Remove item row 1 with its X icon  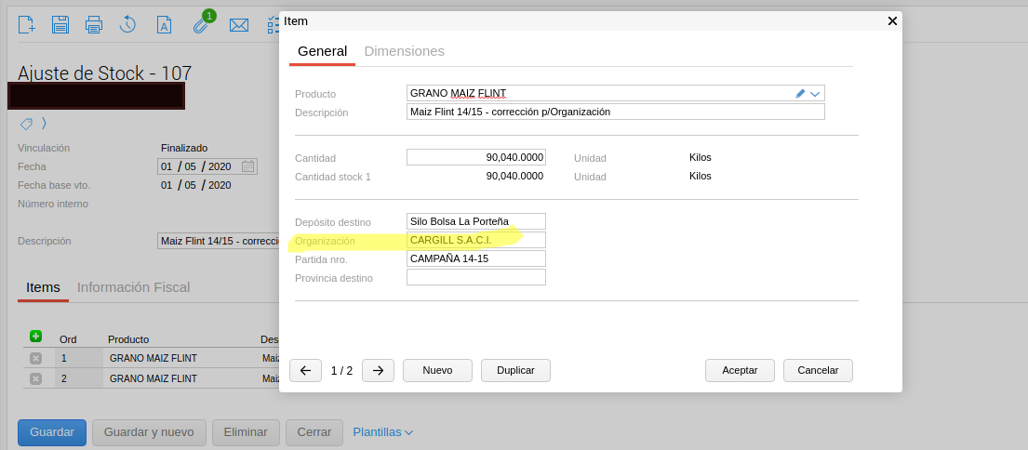35,358
